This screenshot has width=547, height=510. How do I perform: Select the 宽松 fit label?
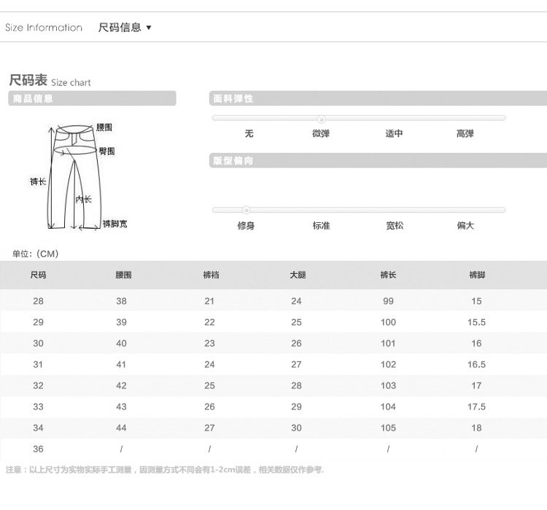click(395, 226)
